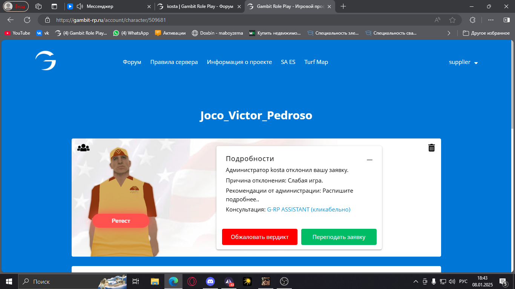Image resolution: width=515 pixels, height=289 pixels.
Task: Show hidden system tray icons
Action: [x=416, y=281]
